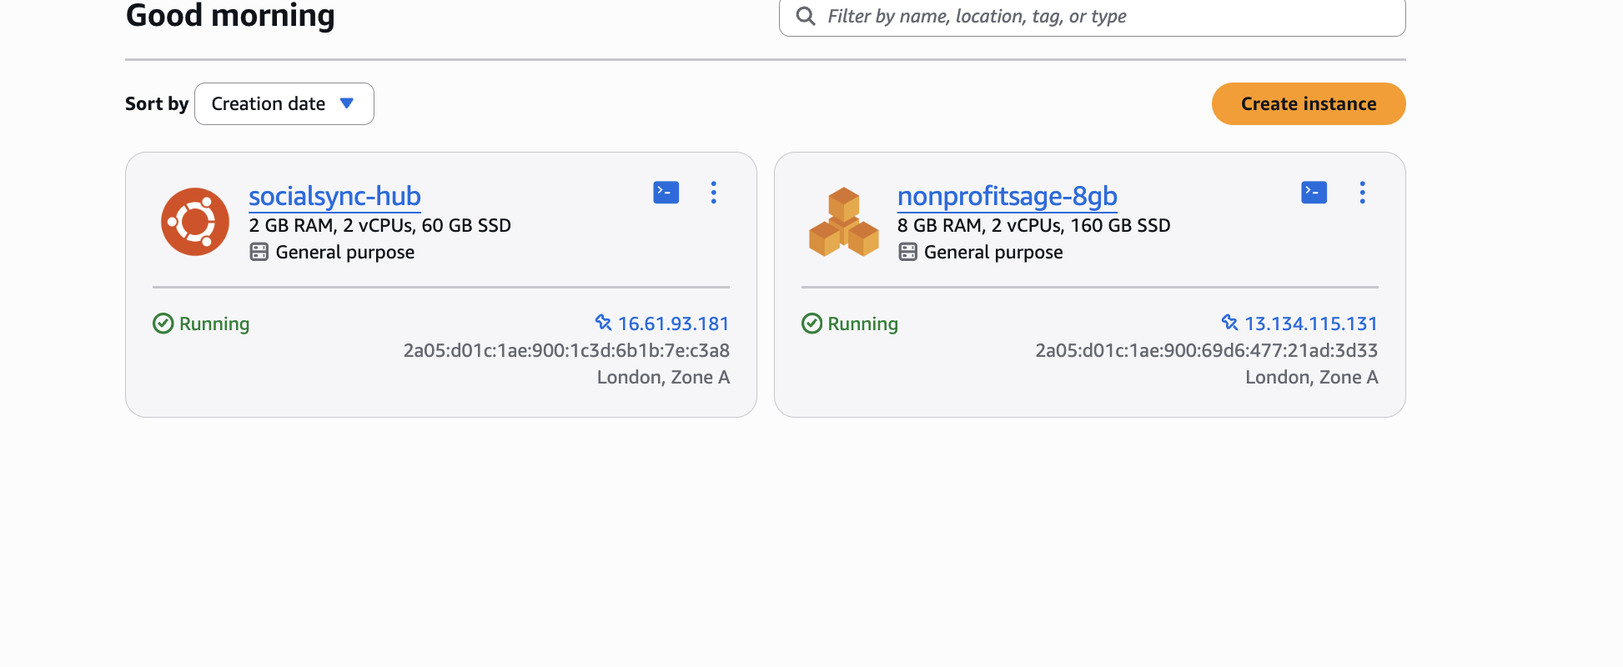Image resolution: width=1623 pixels, height=667 pixels.
Task: Open the socialsync-hub instance link
Action: coord(334,196)
